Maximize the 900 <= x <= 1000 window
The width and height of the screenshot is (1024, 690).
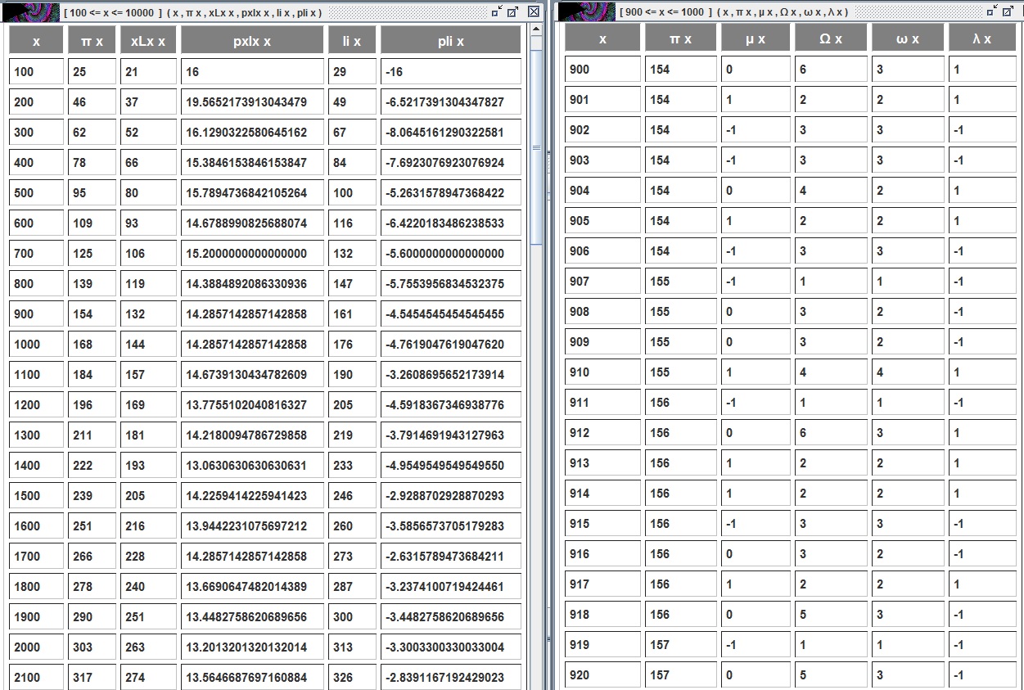tap(1008, 11)
